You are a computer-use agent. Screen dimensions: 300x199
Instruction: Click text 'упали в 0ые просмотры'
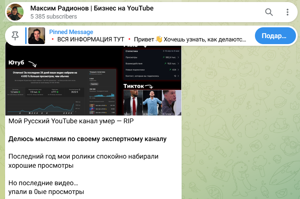[46, 192]
